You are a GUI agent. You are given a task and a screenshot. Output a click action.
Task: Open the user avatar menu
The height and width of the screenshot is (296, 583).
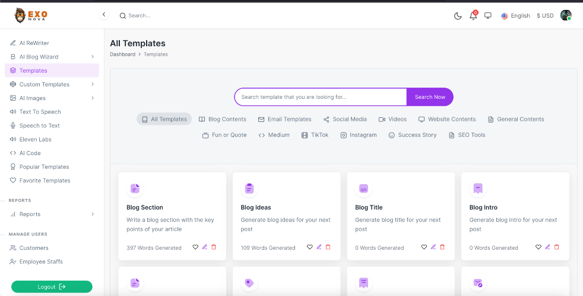coord(566,15)
